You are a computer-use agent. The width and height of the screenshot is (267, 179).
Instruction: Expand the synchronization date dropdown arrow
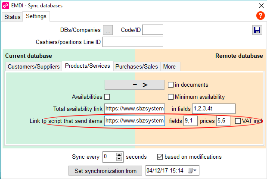[x=195, y=170]
